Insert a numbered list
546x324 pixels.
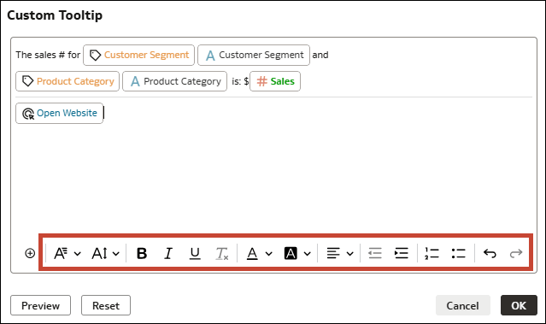pos(432,253)
